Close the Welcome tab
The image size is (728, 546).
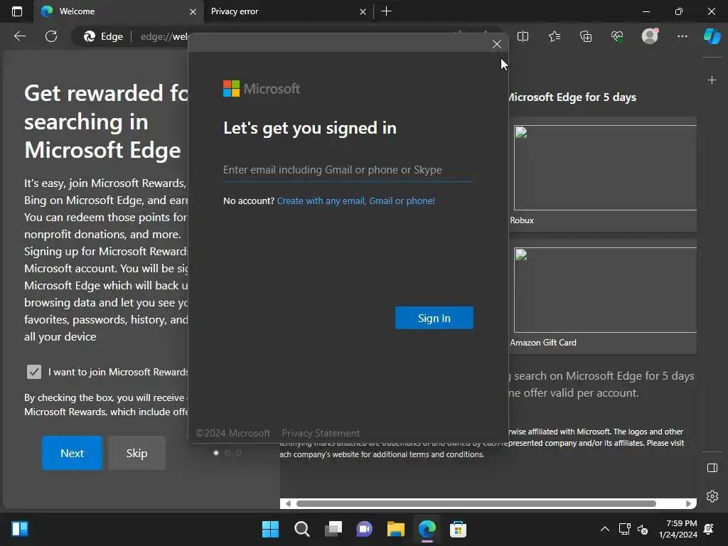193,11
